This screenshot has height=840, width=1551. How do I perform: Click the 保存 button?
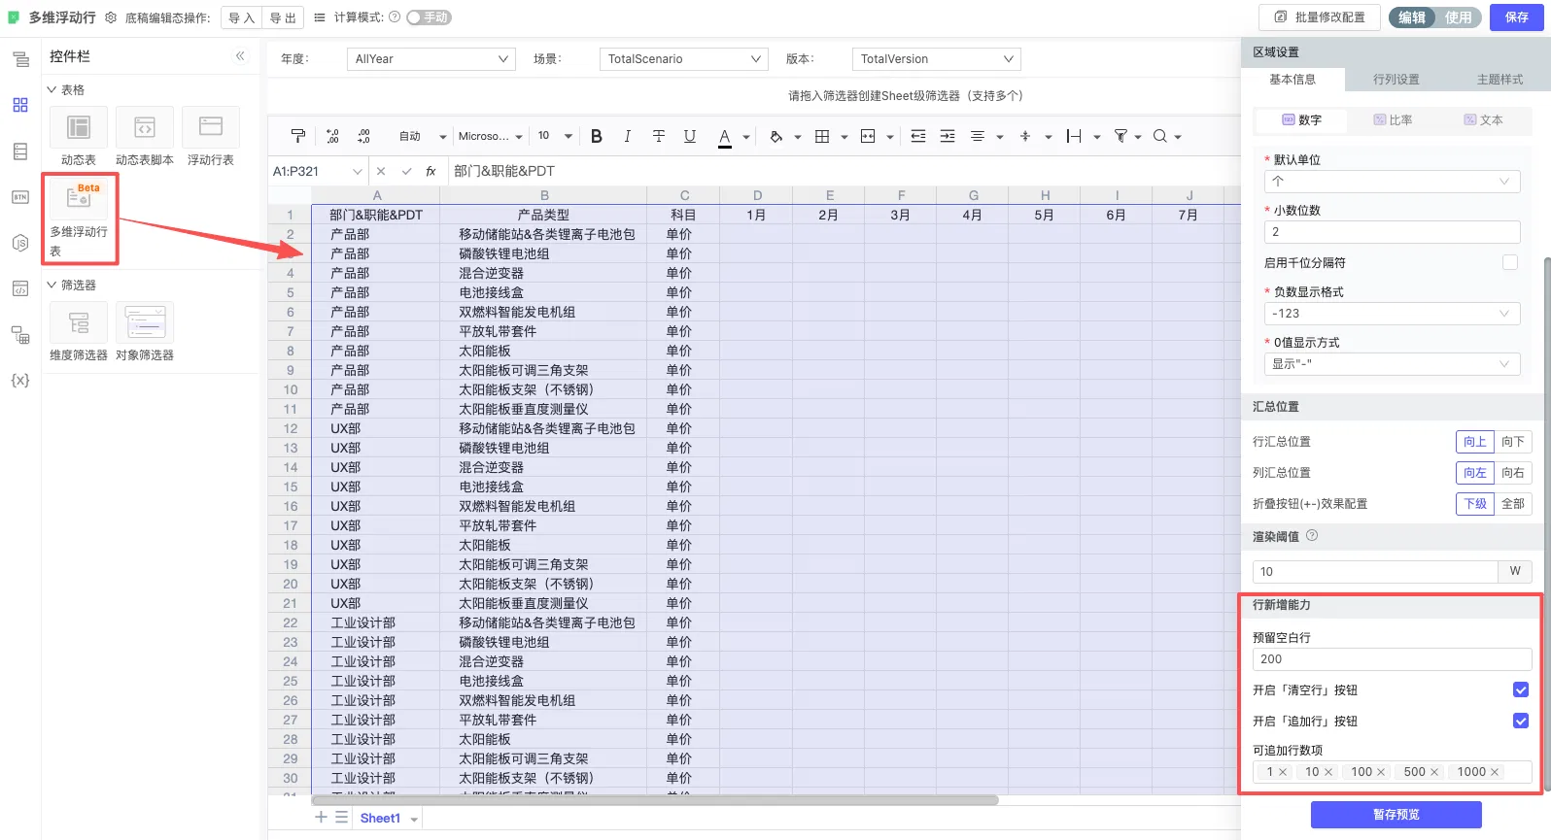[1516, 17]
